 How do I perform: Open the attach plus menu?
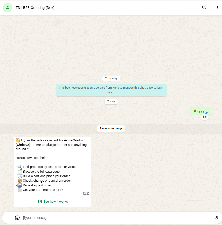click(x=8, y=218)
